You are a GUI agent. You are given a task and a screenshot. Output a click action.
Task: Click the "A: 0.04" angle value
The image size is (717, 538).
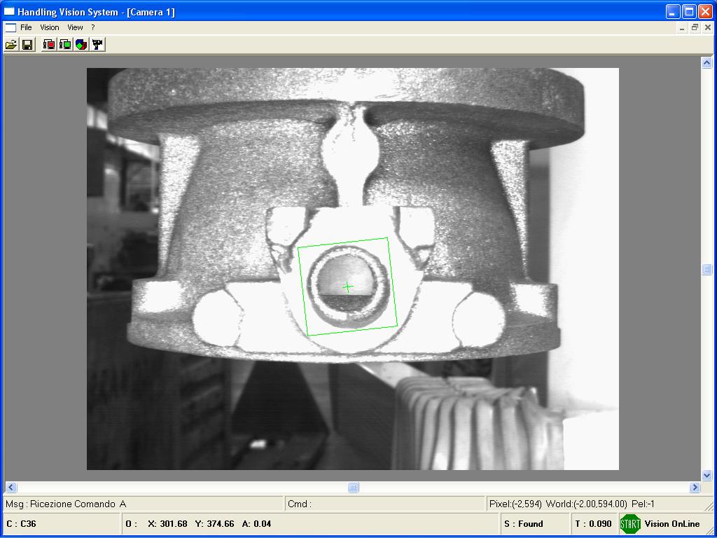tap(256, 524)
